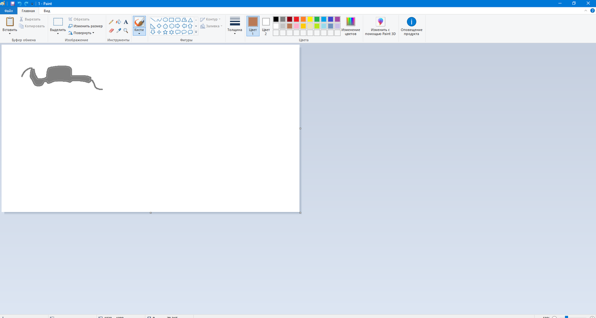Choose the Cloud callout shape
The image size is (596, 318).
(190, 32)
